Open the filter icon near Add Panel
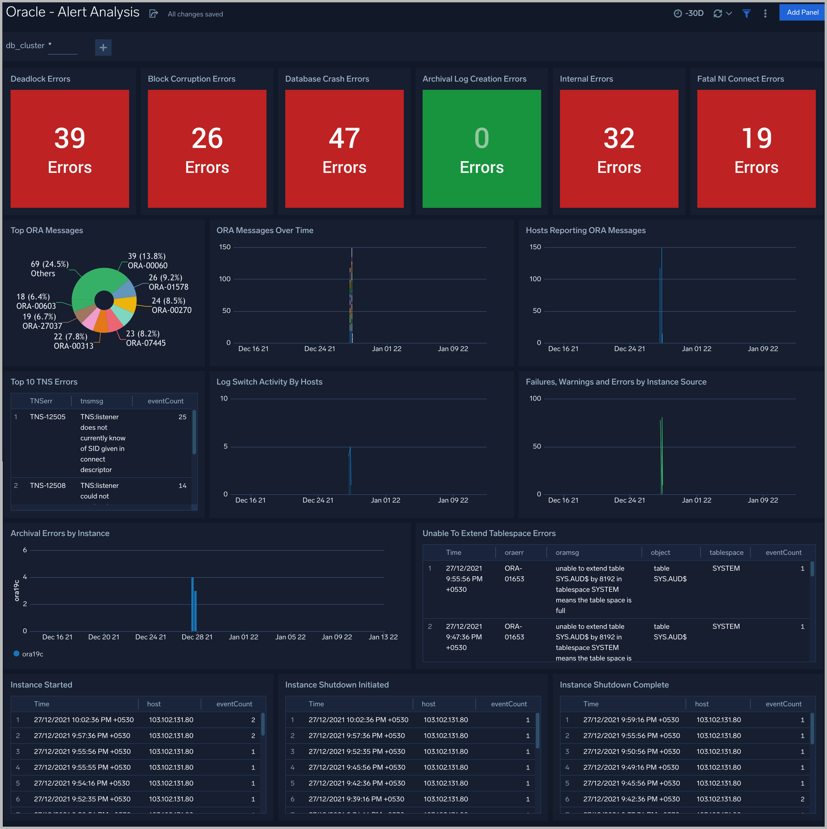Viewport: 827px width, 829px height. tap(747, 13)
